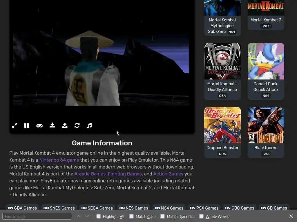Enable the Whole Words checkbox
Screen dimensions: 297x222
[201, 216]
